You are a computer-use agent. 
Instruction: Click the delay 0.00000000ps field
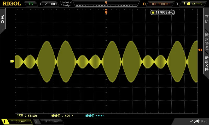click(160, 4)
